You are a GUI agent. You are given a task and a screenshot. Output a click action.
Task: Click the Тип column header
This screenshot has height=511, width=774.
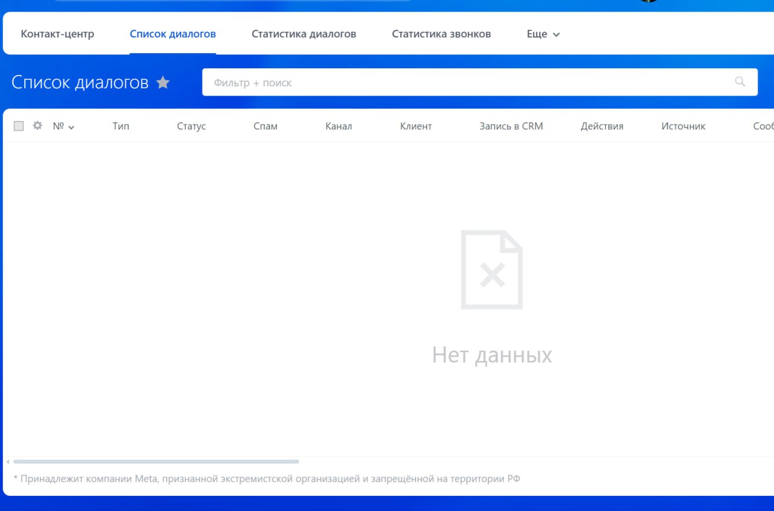[121, 126]
